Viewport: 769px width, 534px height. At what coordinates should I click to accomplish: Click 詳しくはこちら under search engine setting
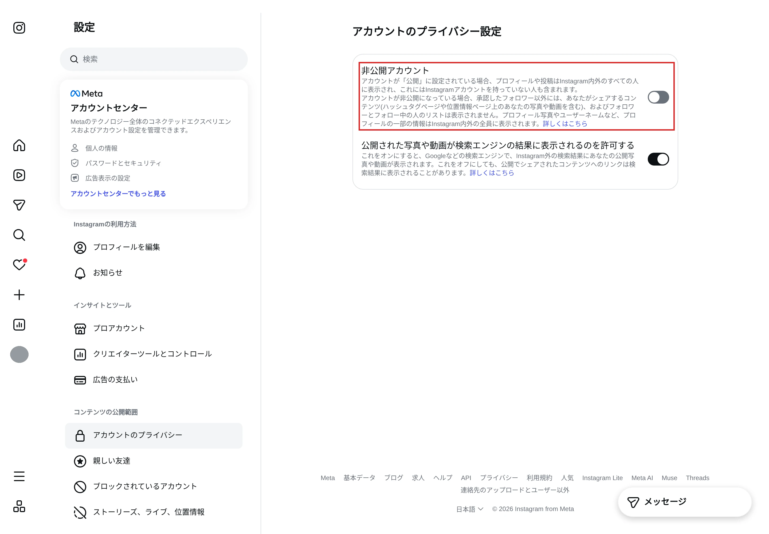coord(492,173)
